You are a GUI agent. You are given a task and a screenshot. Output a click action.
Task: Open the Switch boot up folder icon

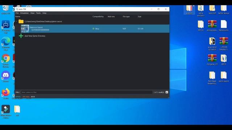(x=212, y=44)
